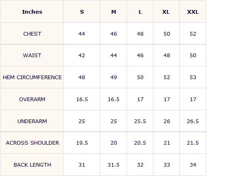
Task: Click the CHEST row label
Action: [x=32, y=34]
